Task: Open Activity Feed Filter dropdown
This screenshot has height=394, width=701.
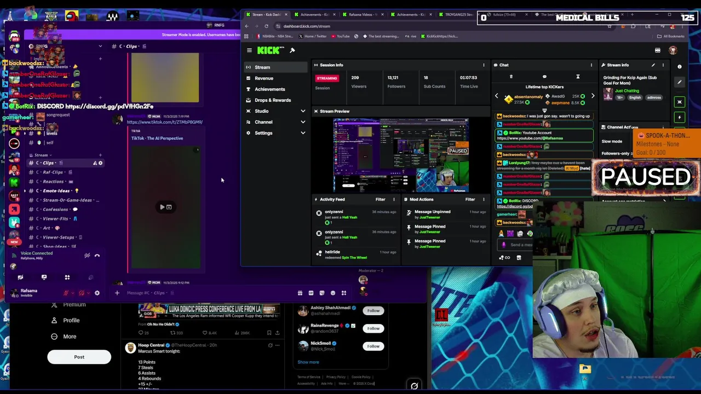Action: pos(380,200)
